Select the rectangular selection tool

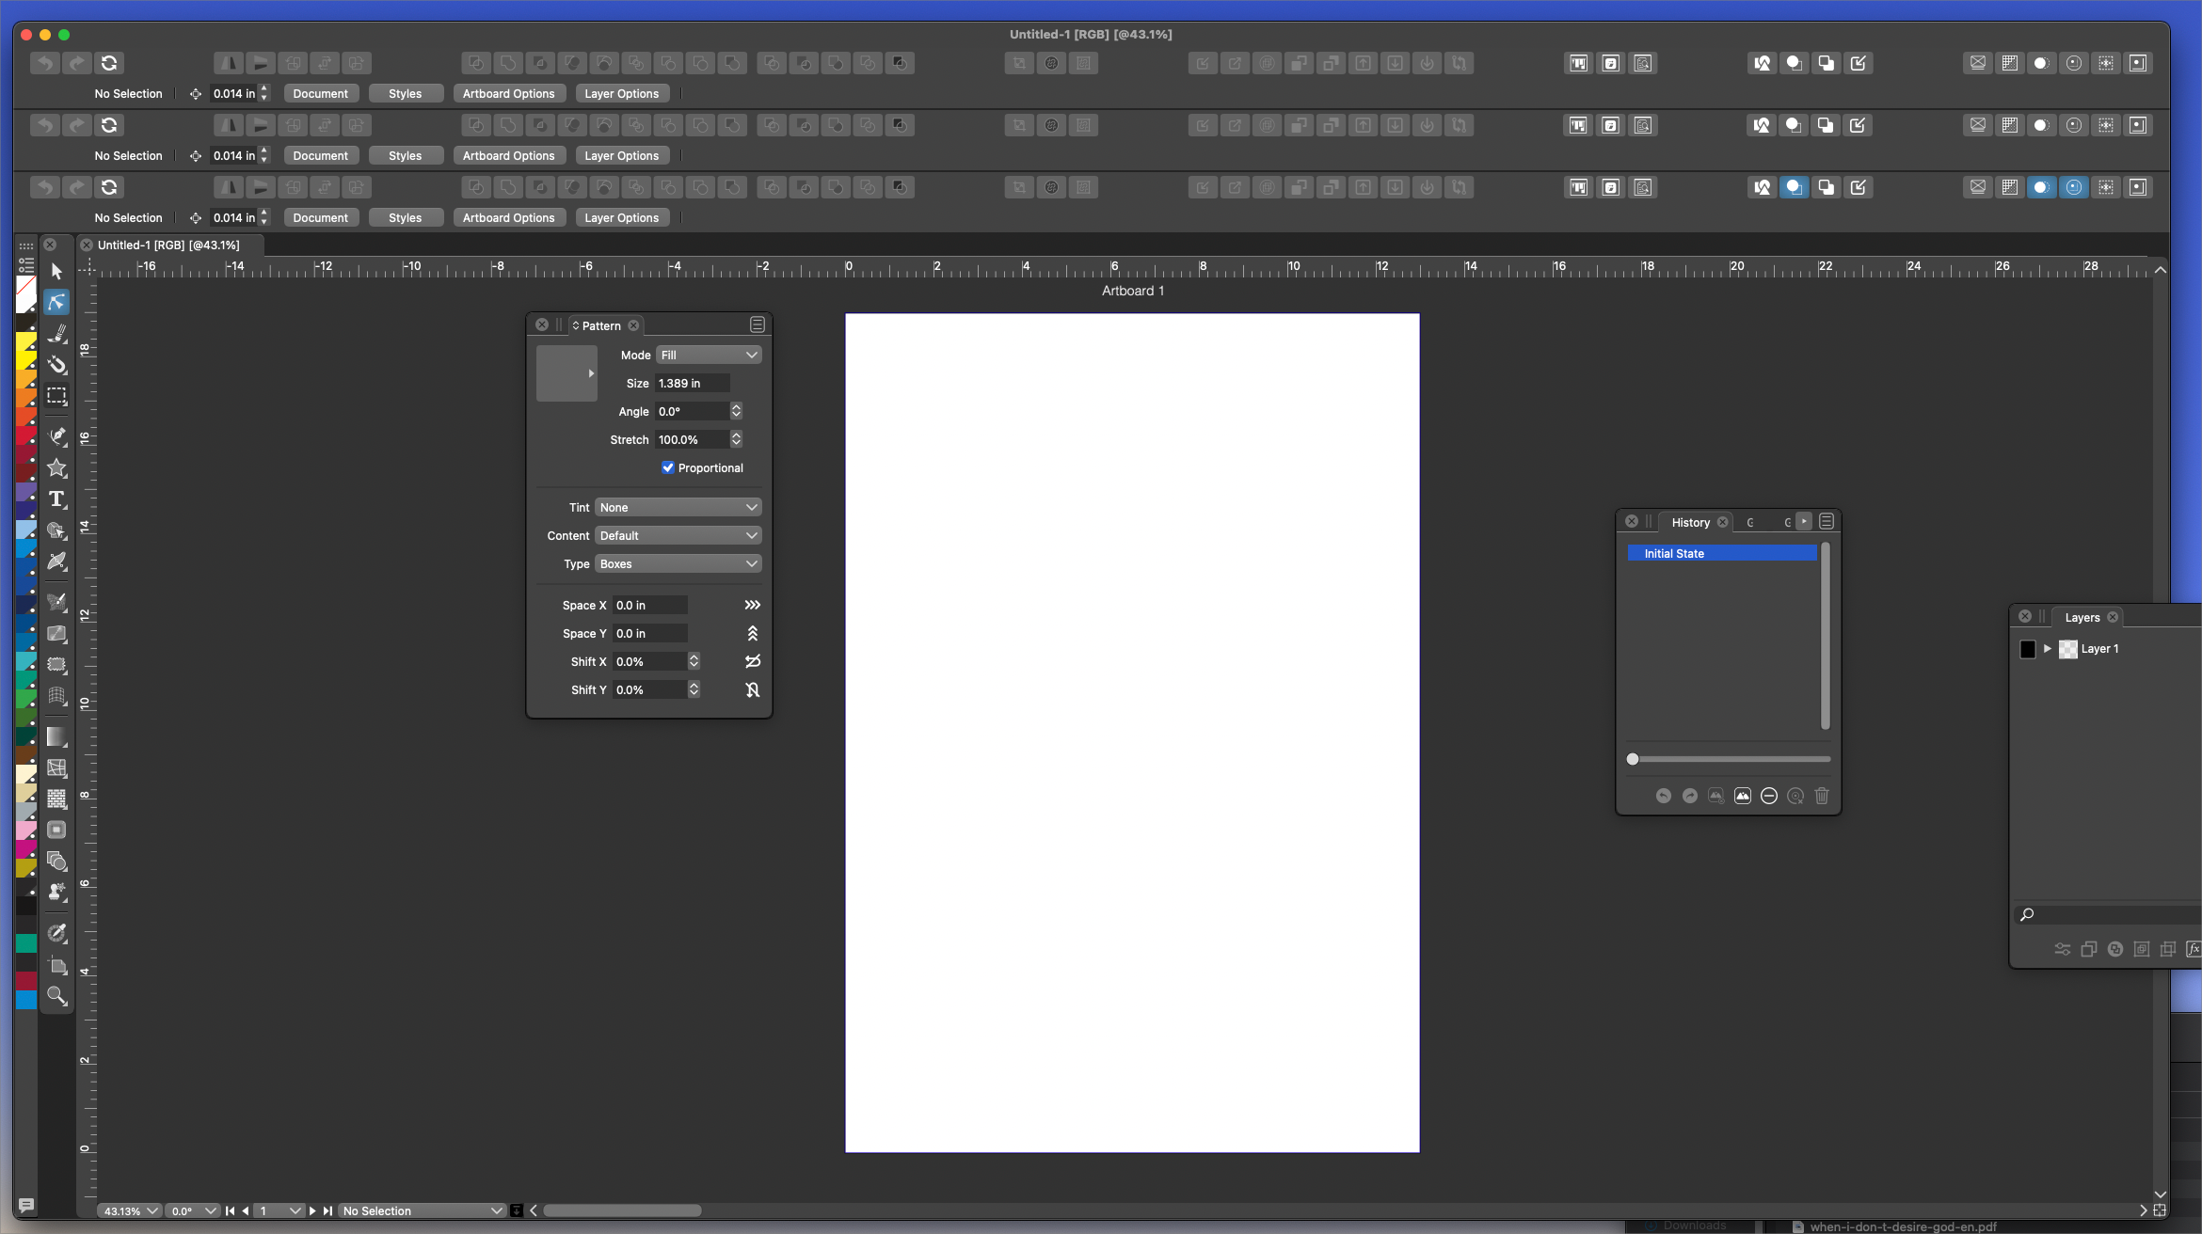click(x=56, y=396)
